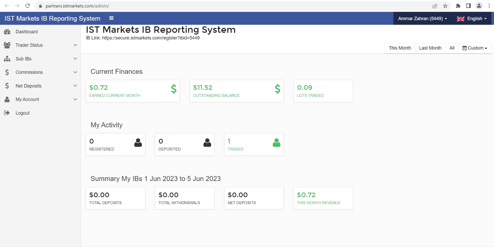Open the Ammar Zahran (5449) user dropdown
The image size is (494, 247).
pyautogui.click(x=422, y=19)
